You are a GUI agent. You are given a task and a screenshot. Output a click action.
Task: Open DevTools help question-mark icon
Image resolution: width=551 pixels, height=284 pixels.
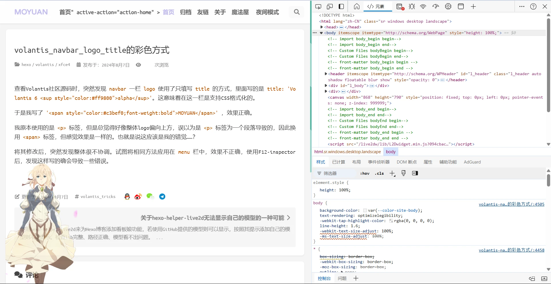[x=533, y=7]
